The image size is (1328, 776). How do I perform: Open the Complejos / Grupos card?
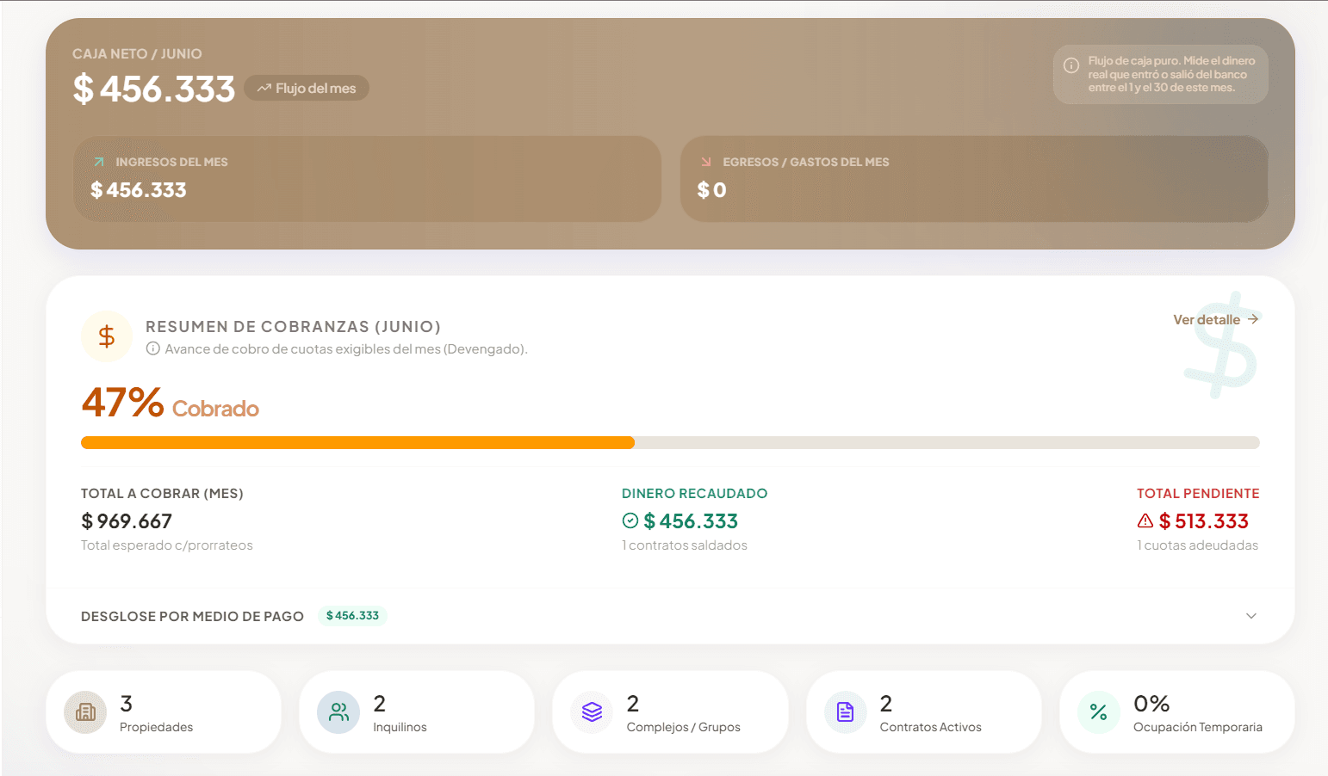pyautogui.click(x=670, y=712)
